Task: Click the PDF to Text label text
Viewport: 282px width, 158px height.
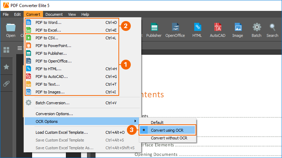Action: coord(48,84)
